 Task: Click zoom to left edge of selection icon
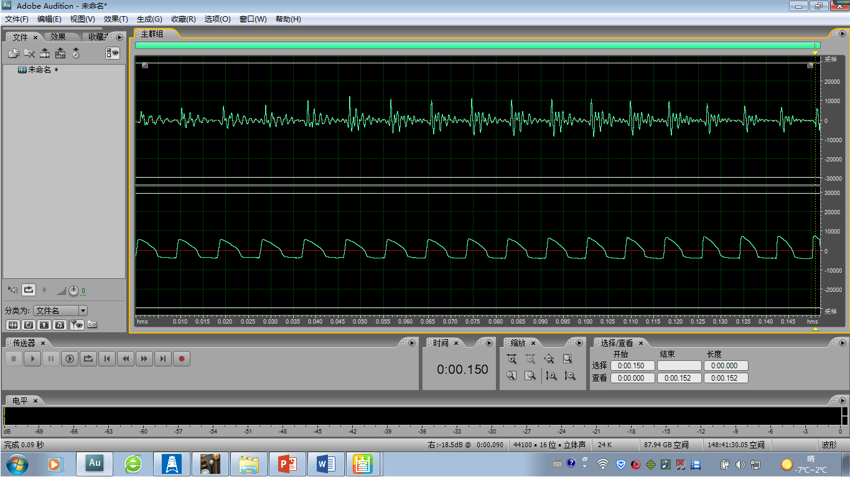tap(511, 375)
